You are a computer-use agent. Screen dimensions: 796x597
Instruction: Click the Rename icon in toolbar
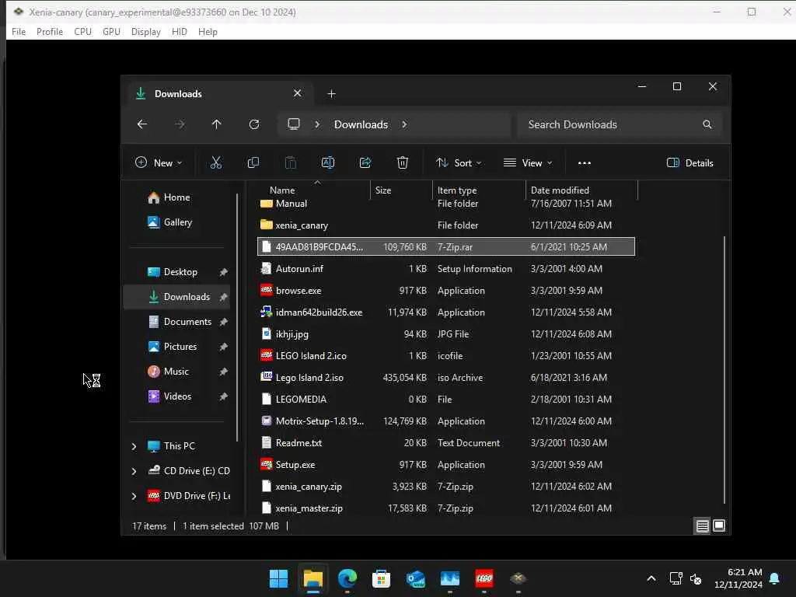click(328, 163)
